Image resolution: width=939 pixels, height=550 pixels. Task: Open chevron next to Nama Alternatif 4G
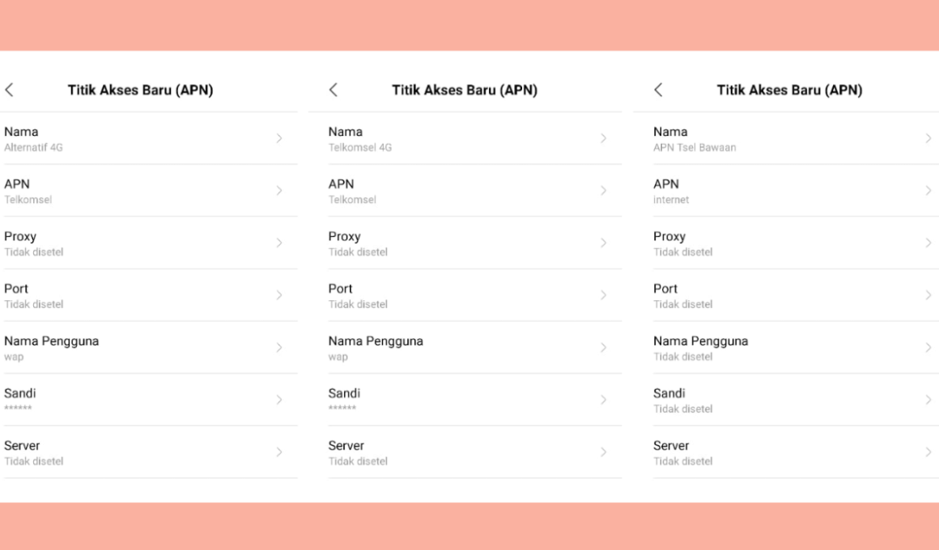tap(279, 138)
